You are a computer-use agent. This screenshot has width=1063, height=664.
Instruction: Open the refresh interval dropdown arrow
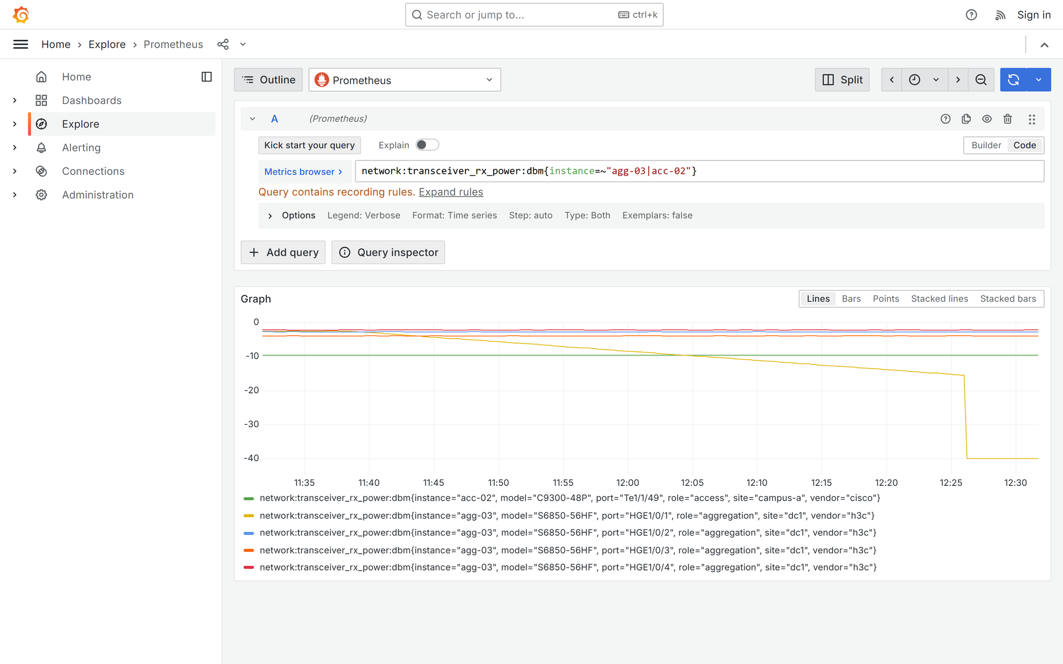coord(1039,80)
